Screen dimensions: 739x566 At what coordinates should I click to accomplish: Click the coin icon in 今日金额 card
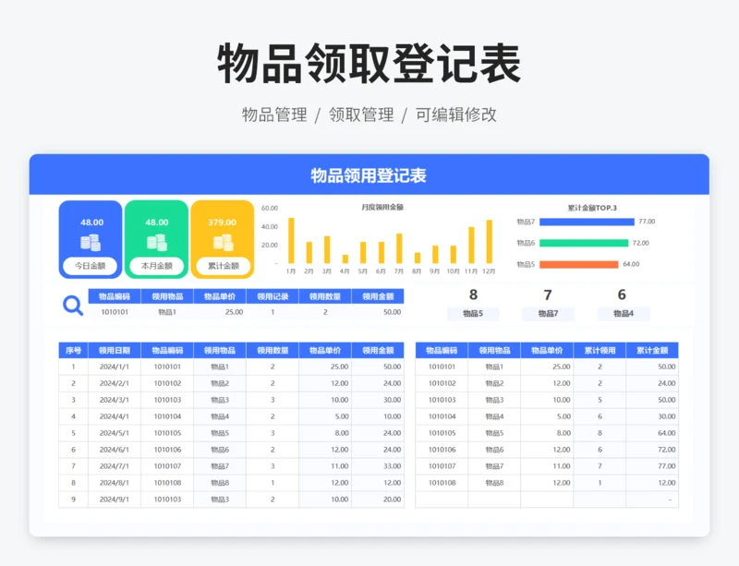point(91,243)
